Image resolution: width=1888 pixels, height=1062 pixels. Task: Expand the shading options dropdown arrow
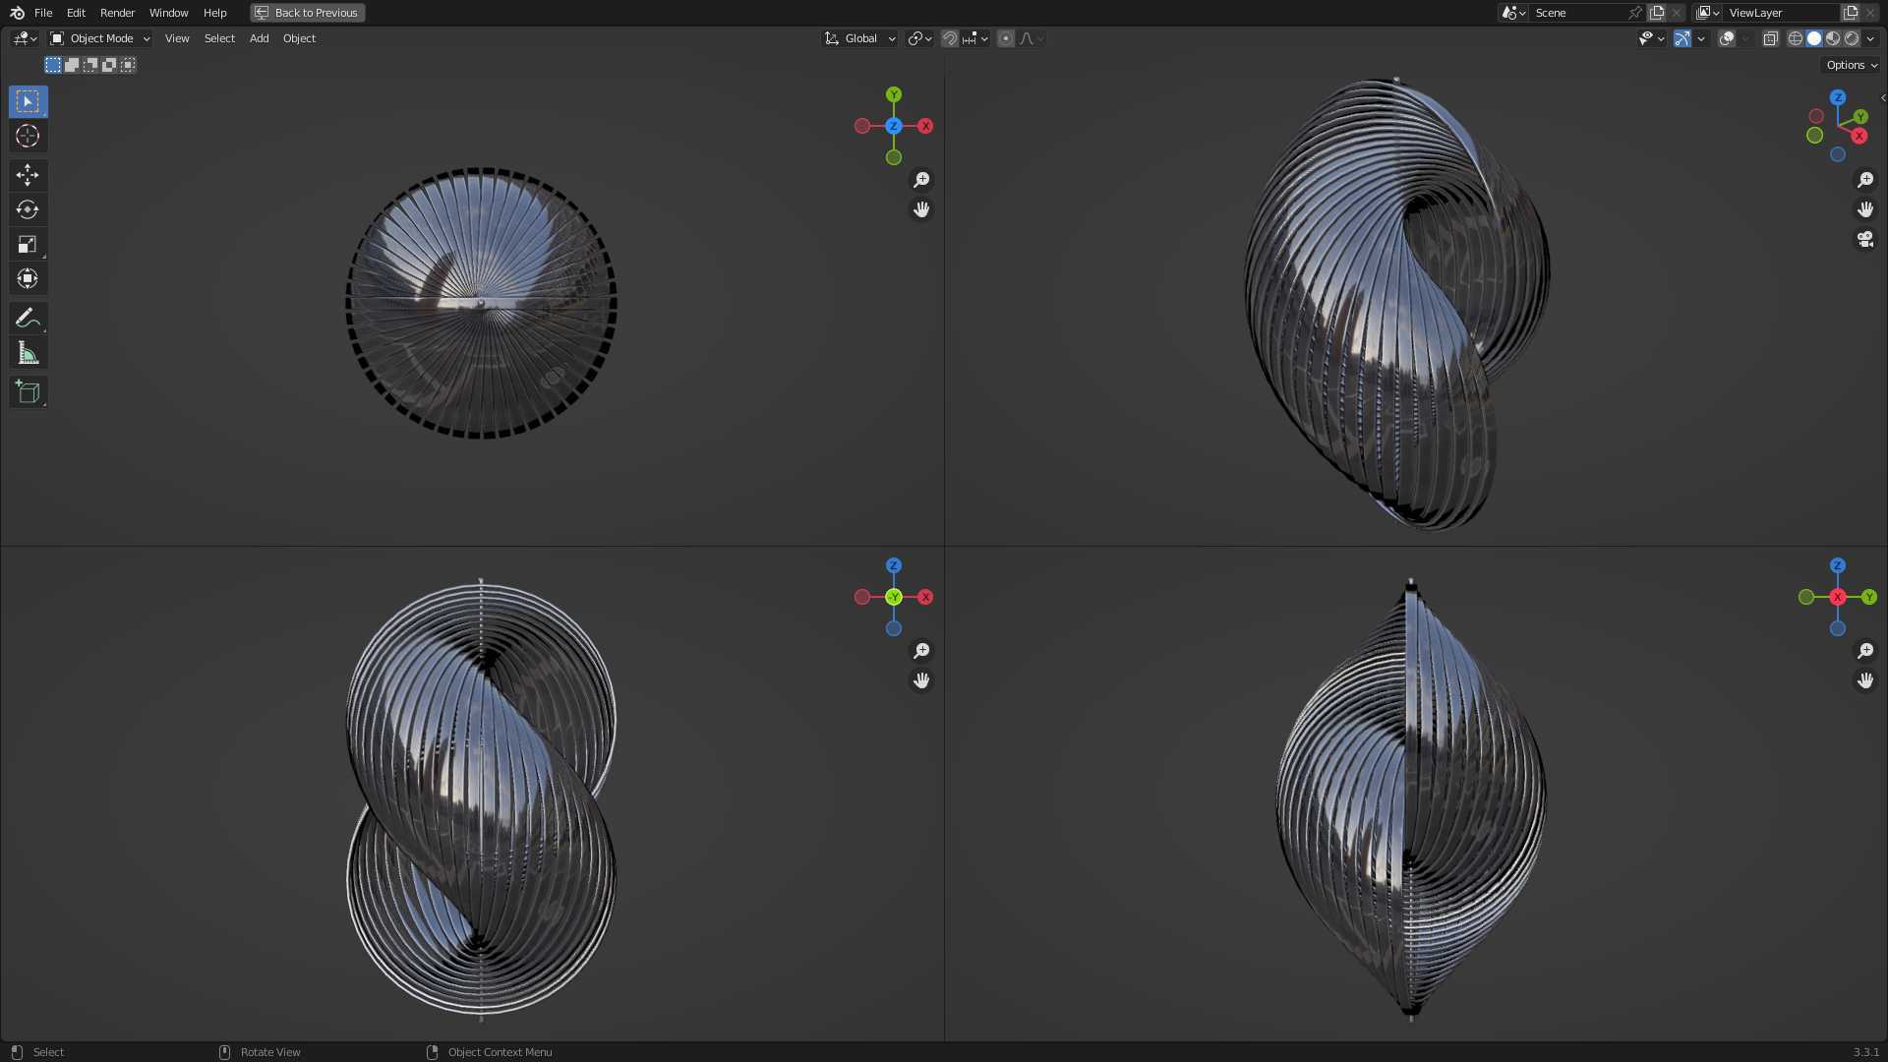[x=1870, y=38]
